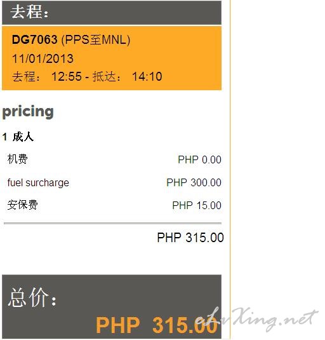Click the orange PHP 315.00 total price
325x340 pixels.
coord(157,325)
